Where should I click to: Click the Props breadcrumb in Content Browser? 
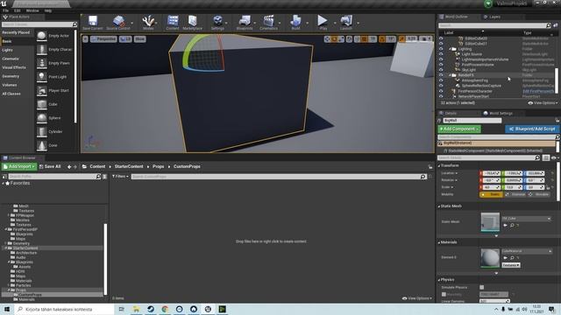pos(158,166)
